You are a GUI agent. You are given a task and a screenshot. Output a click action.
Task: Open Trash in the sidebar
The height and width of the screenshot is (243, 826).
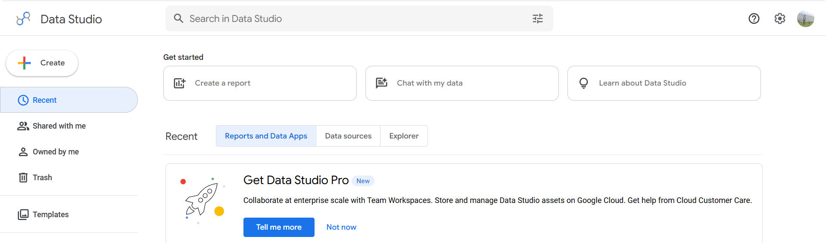69,178
